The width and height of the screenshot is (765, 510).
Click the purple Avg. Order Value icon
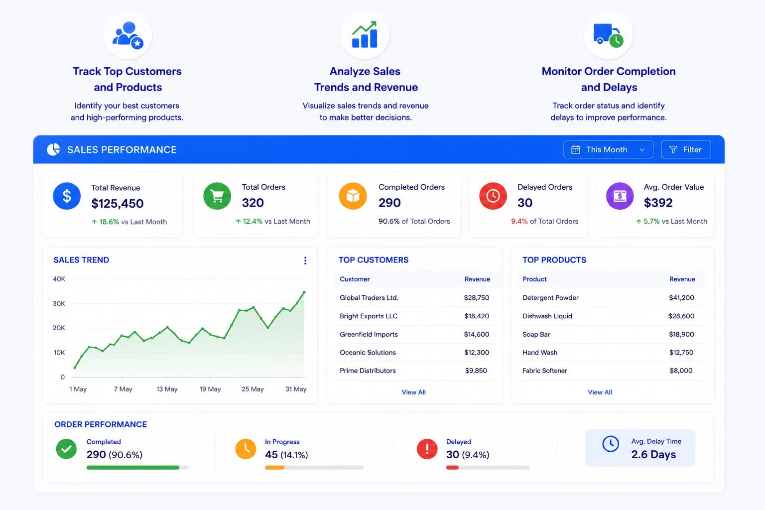[x=620, y=196]
